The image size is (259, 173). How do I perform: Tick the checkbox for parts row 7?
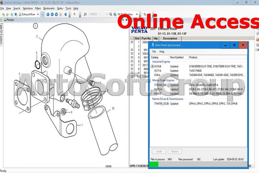(x=132, y=65)
